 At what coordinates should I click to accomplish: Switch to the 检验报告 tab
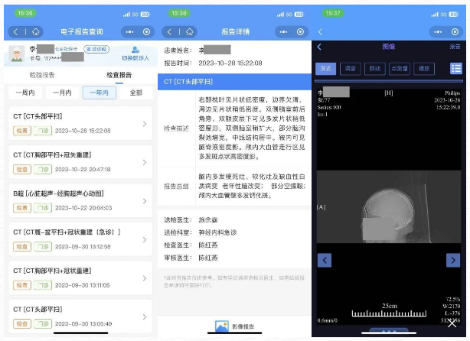point(42,76)
